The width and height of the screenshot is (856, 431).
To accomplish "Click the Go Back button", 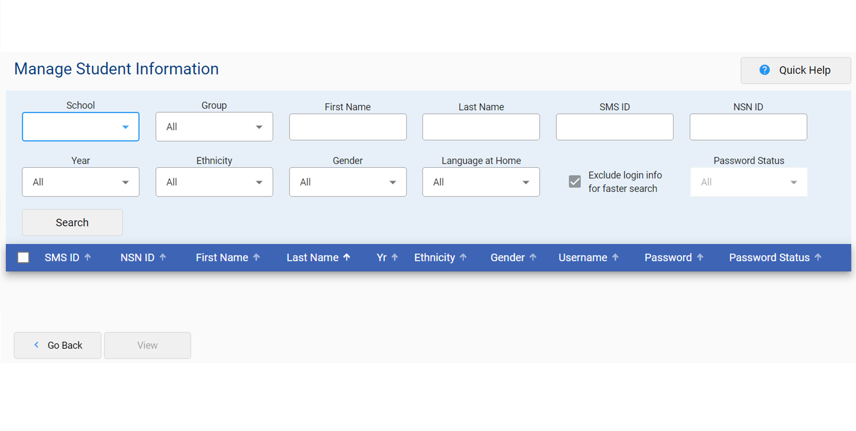I will 57,345.
